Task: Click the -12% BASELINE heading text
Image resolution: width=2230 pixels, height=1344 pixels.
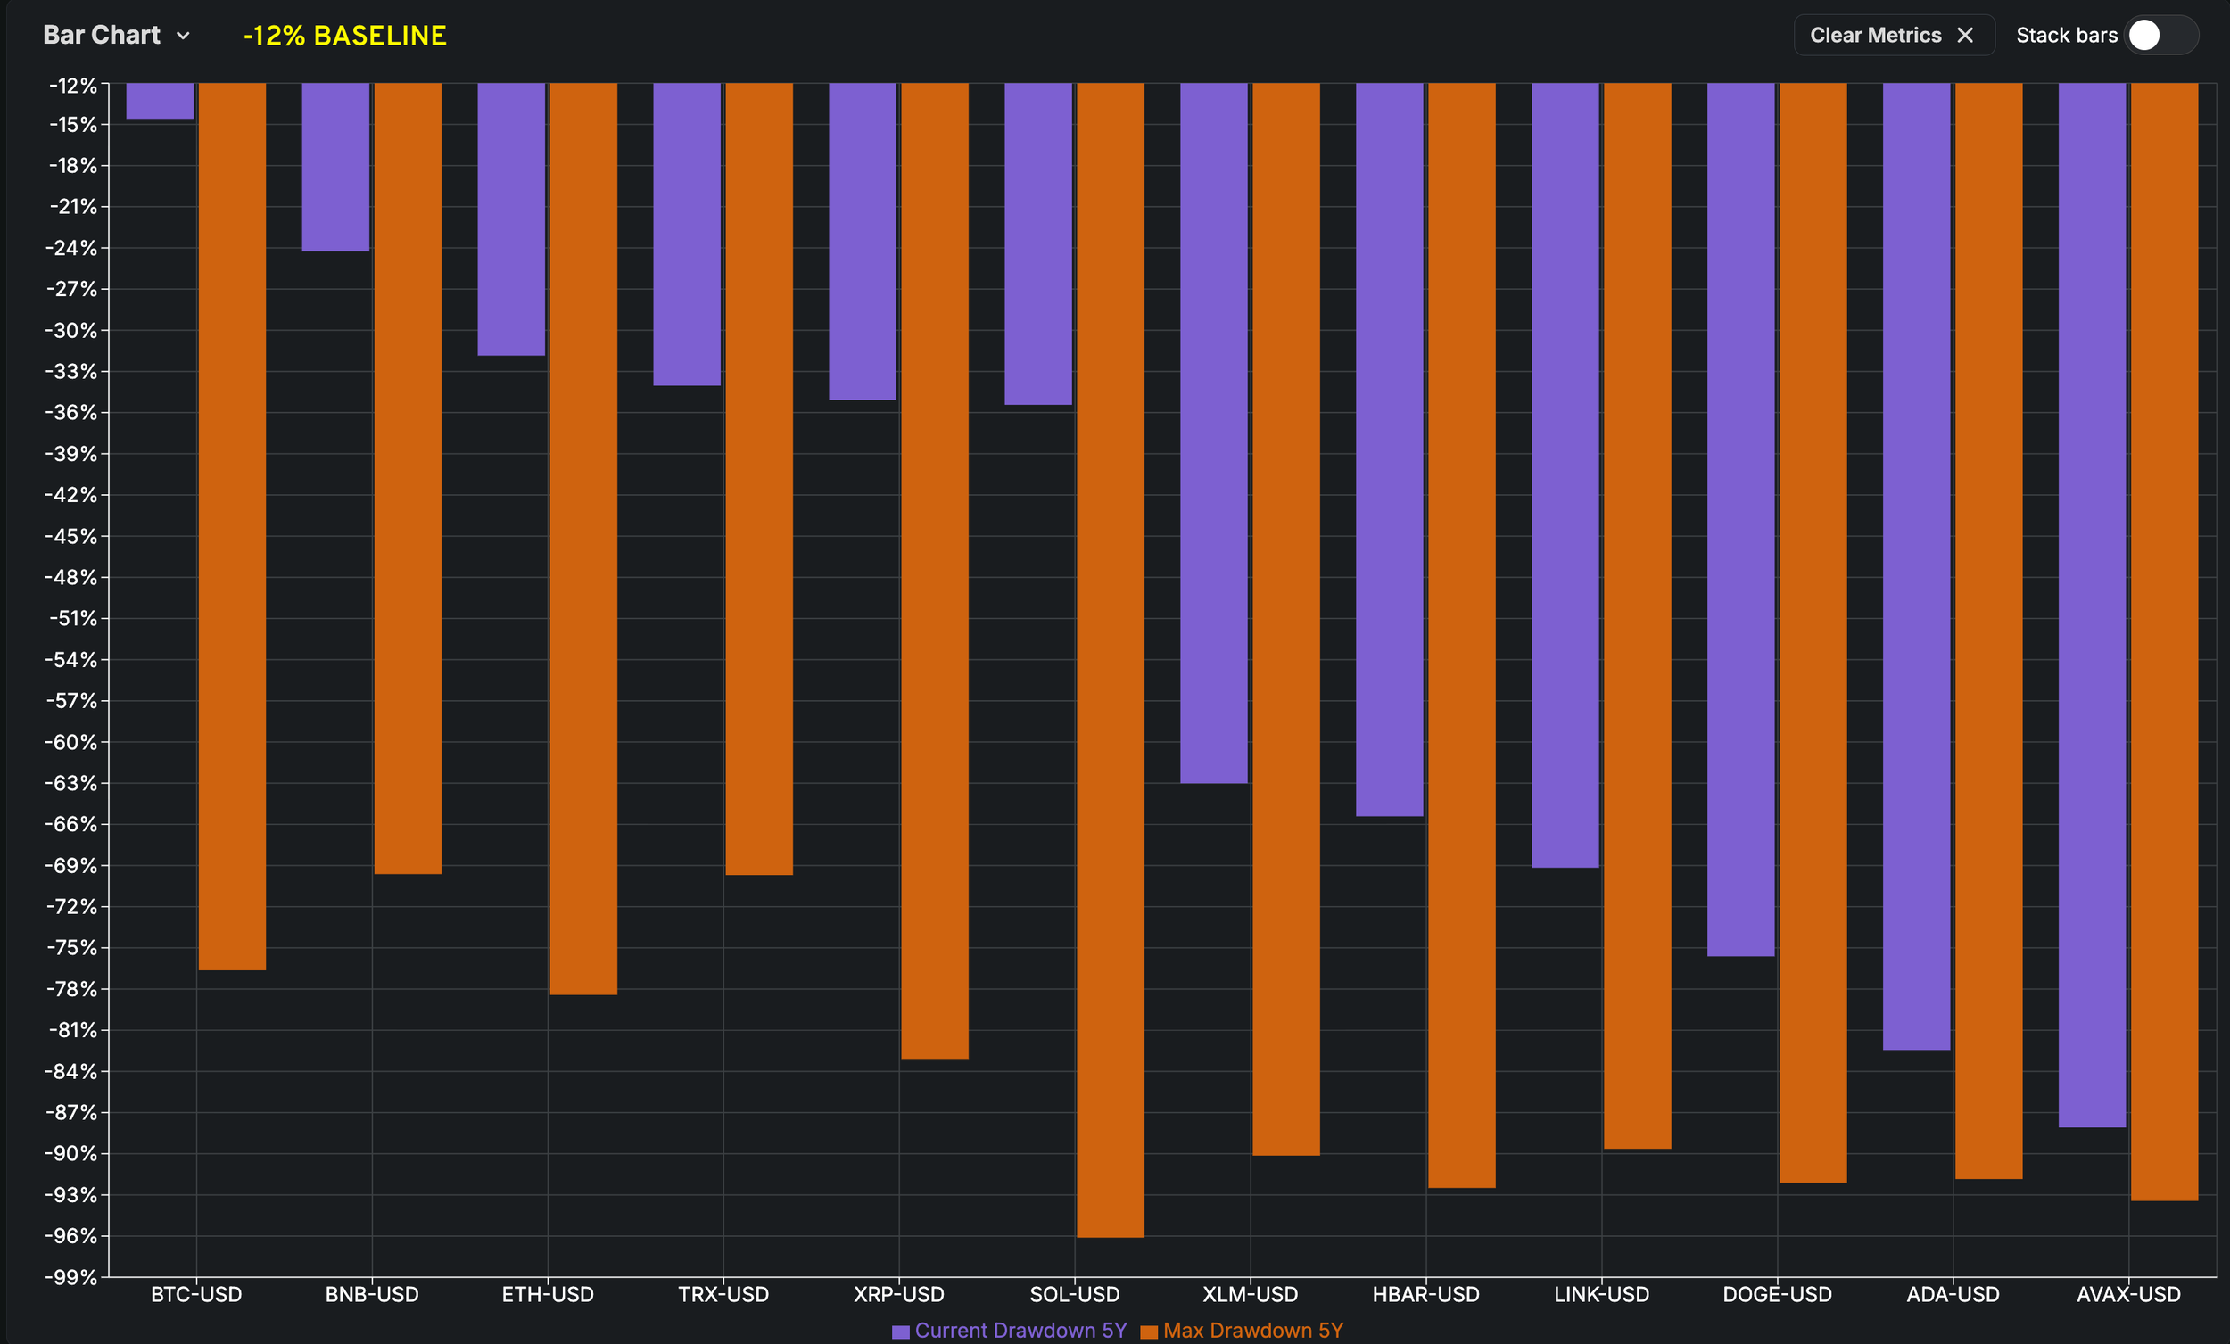Action: point(345,36)
